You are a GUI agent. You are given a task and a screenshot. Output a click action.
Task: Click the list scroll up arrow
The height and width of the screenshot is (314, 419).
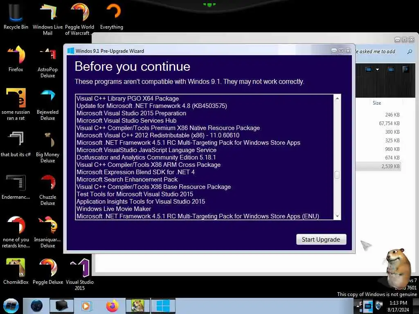tap(337, 99)
